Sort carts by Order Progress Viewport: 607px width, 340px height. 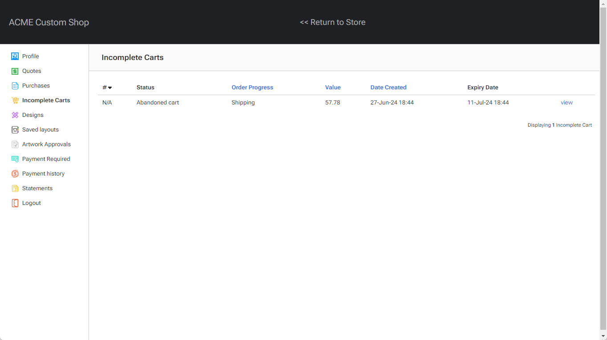[x=252, y=87]
